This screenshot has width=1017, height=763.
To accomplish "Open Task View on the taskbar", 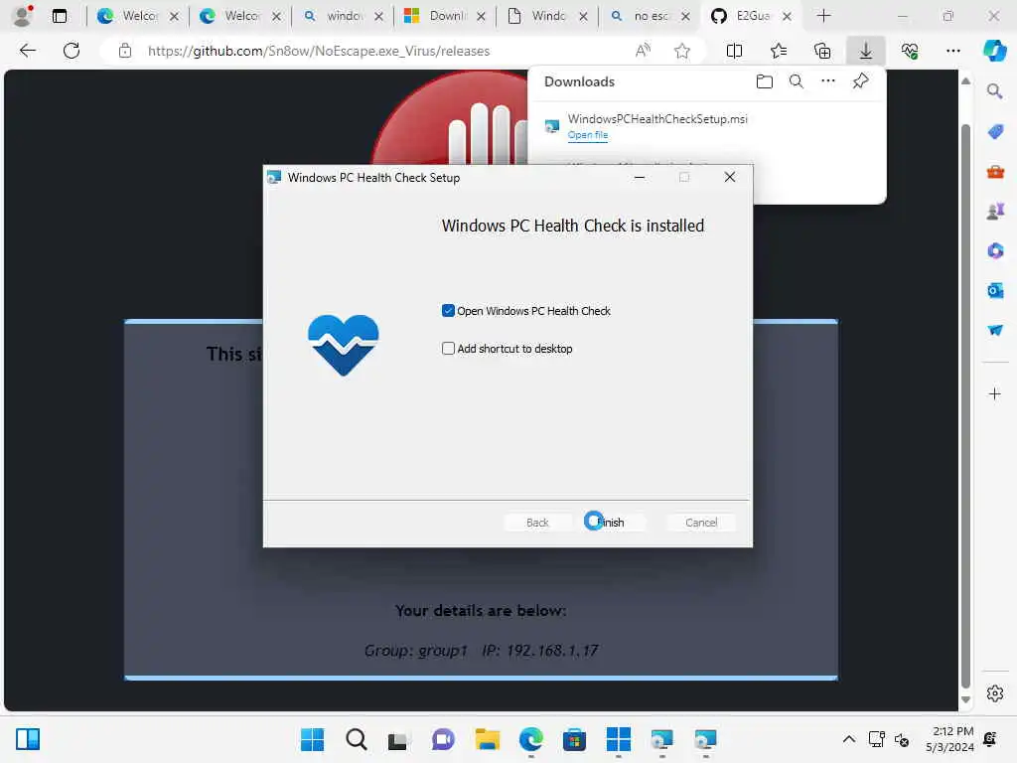I will tap(398, 739).
